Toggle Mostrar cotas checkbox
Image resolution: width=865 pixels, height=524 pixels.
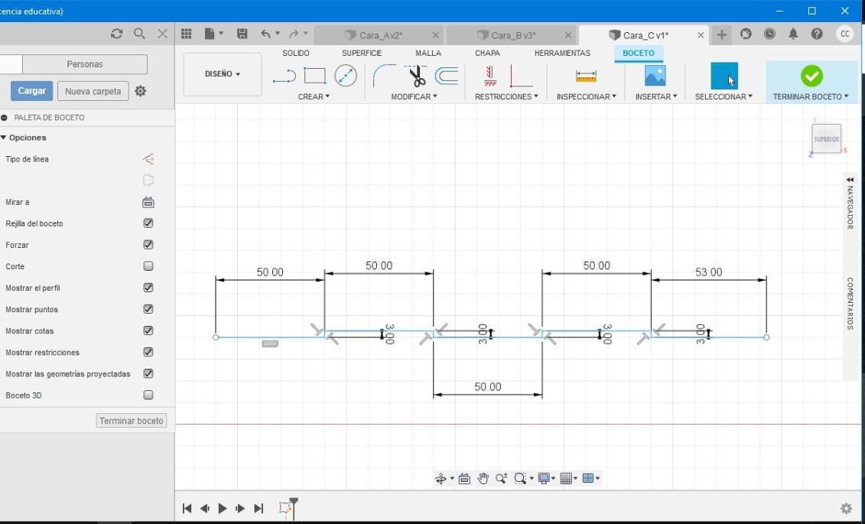tap(148, 331)
